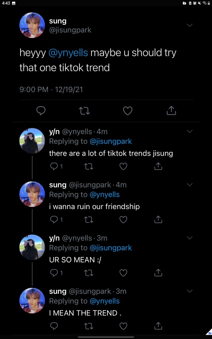Share the 'i wanna ruin our friendship' reply
The height and width of the screenshot is (339, 212).
coord(158,219)
